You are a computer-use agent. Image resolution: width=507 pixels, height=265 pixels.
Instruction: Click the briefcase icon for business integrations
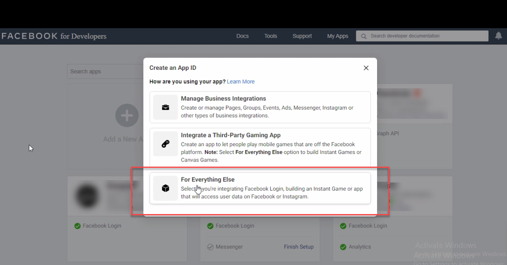point(165,107)
